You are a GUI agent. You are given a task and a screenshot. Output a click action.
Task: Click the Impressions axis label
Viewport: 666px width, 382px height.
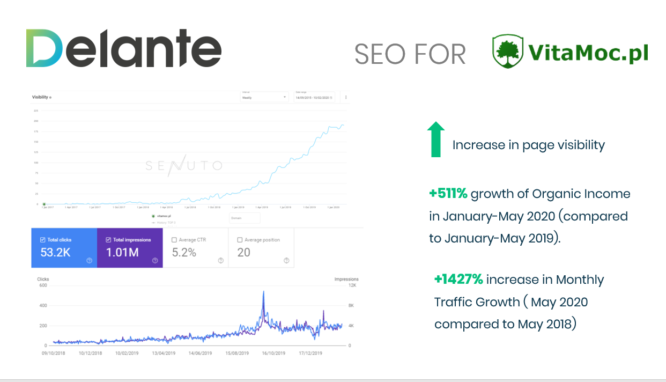[x=346, y=279]
